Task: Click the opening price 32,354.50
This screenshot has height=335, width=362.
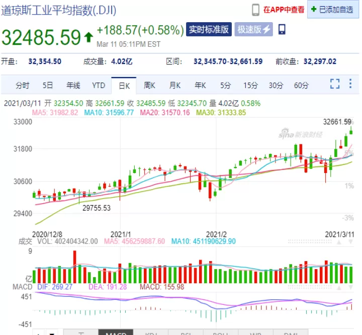Action: coord(45,61)
